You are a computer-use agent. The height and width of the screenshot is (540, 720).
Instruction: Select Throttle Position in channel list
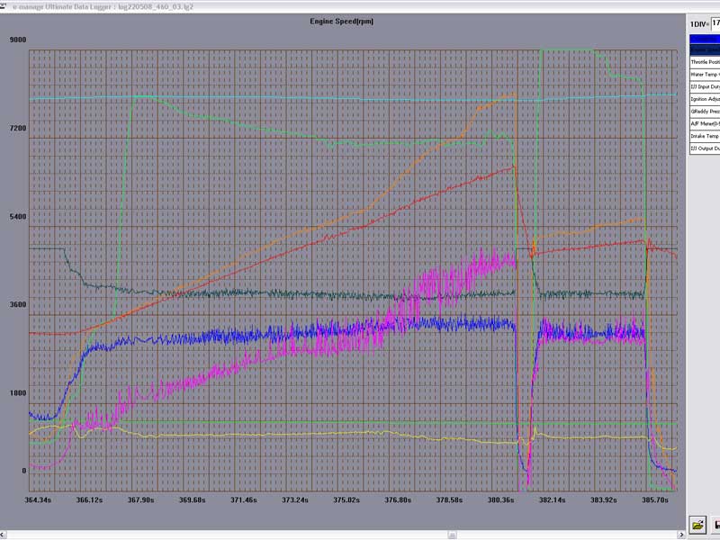[x=705, y=62]
